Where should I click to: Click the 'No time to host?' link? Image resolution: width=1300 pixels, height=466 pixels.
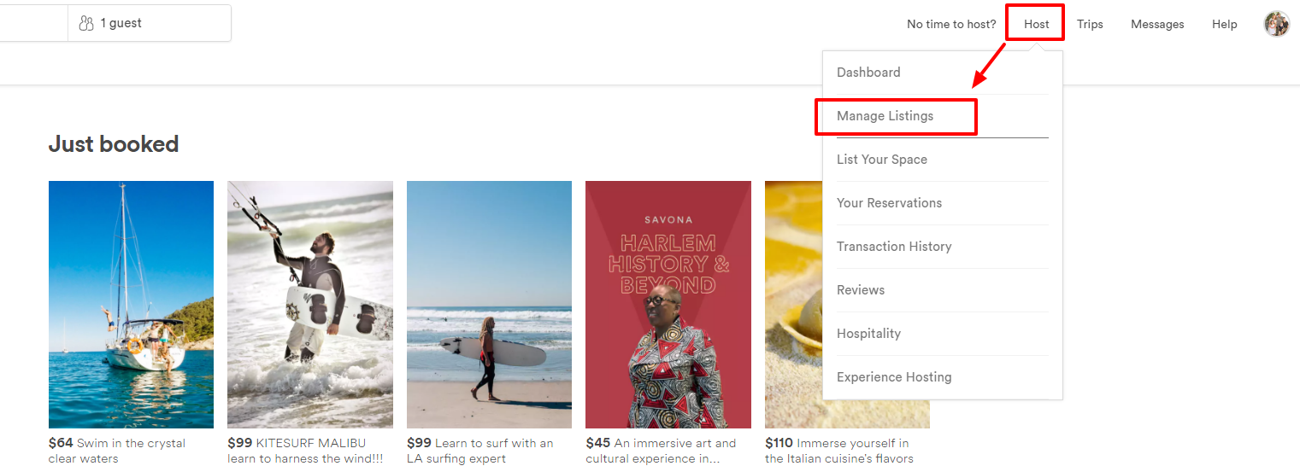(x=951, y=24)
